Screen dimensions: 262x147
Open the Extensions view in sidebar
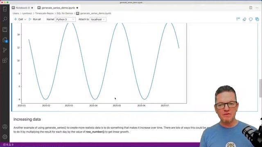(5, 60)
